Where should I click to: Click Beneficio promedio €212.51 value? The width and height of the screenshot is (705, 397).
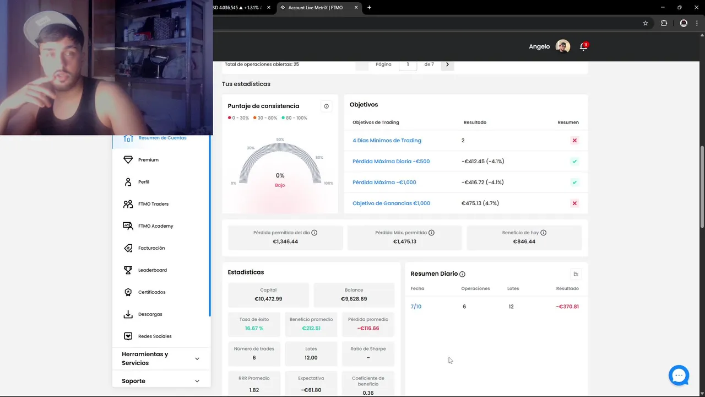(311, 329)
